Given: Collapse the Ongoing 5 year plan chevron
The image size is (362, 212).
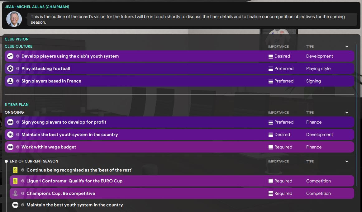Looking at the screenshot, I should coord(347,113).
